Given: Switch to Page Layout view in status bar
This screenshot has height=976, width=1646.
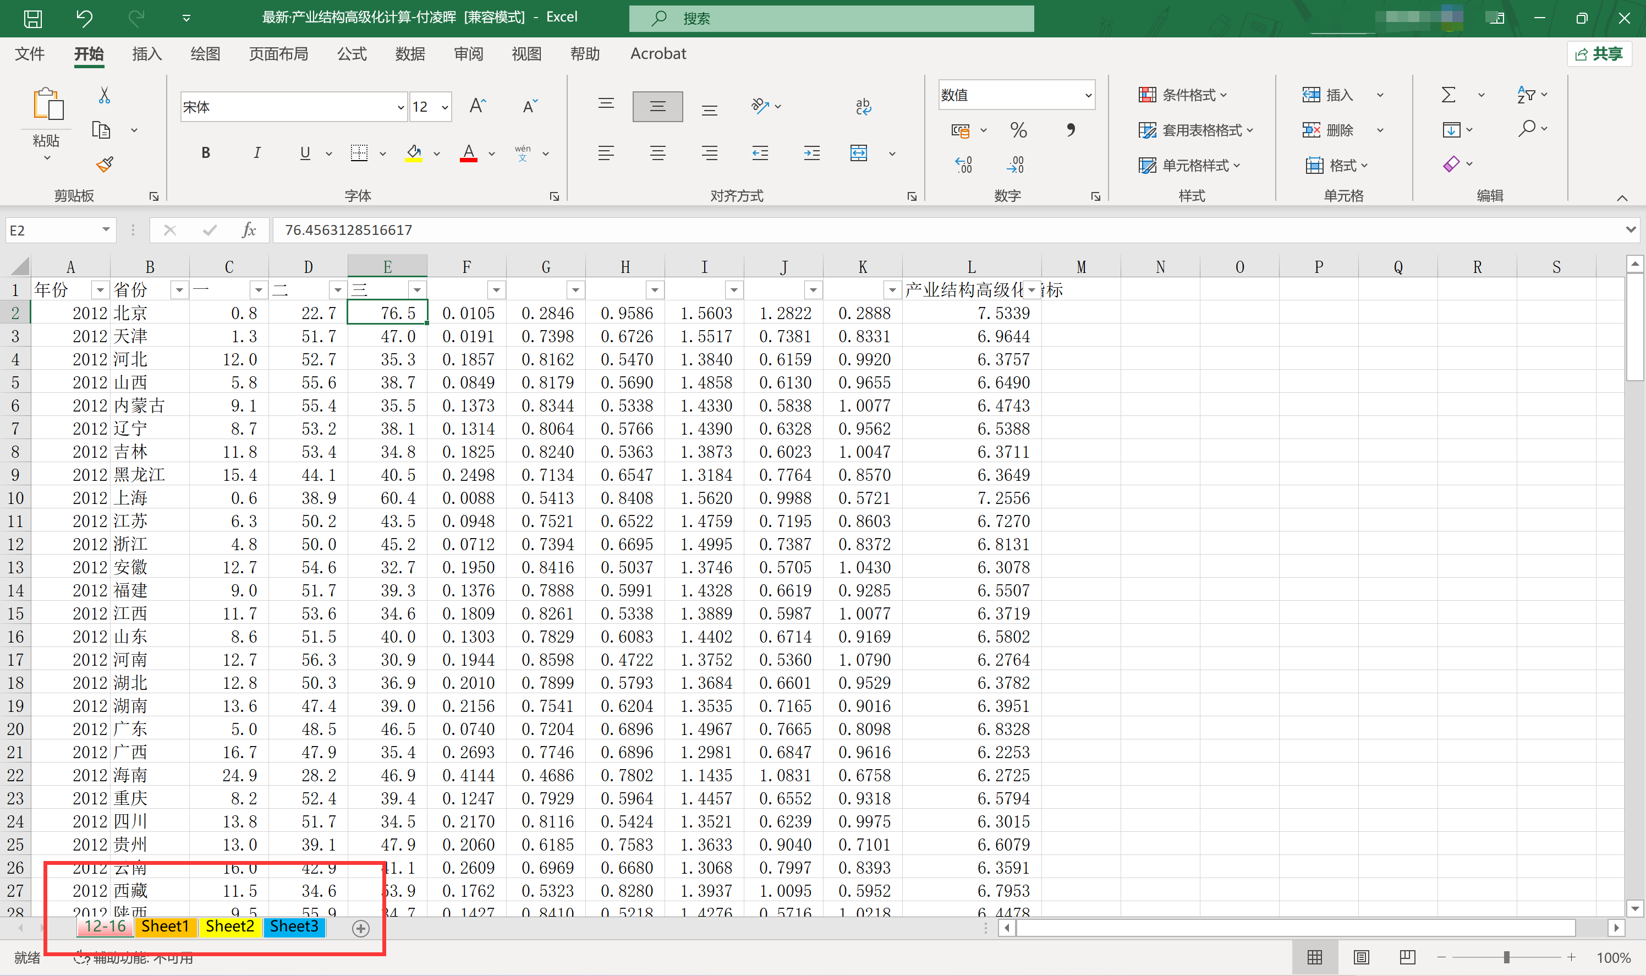Looking at the screenshot, I should tap(1361, 957).
